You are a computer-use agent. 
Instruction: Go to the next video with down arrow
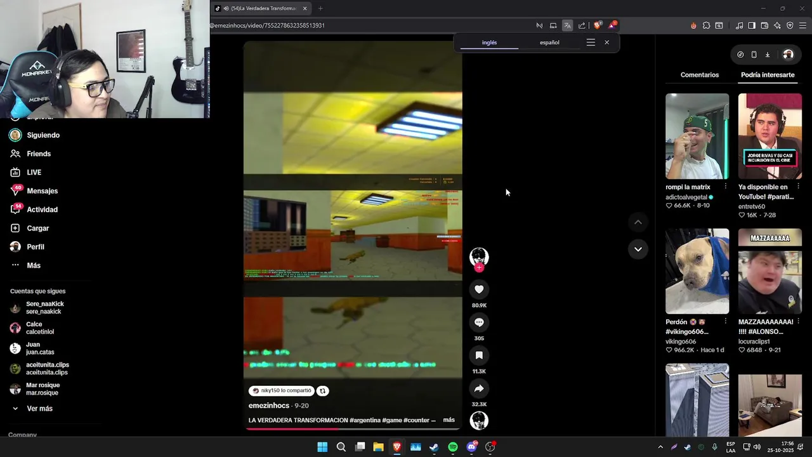[638, 249]
